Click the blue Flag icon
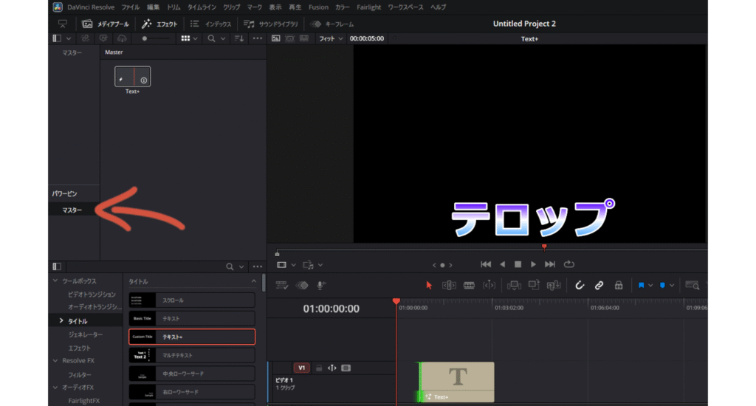The height and width of the screenshot is (406, 756). 641,285
